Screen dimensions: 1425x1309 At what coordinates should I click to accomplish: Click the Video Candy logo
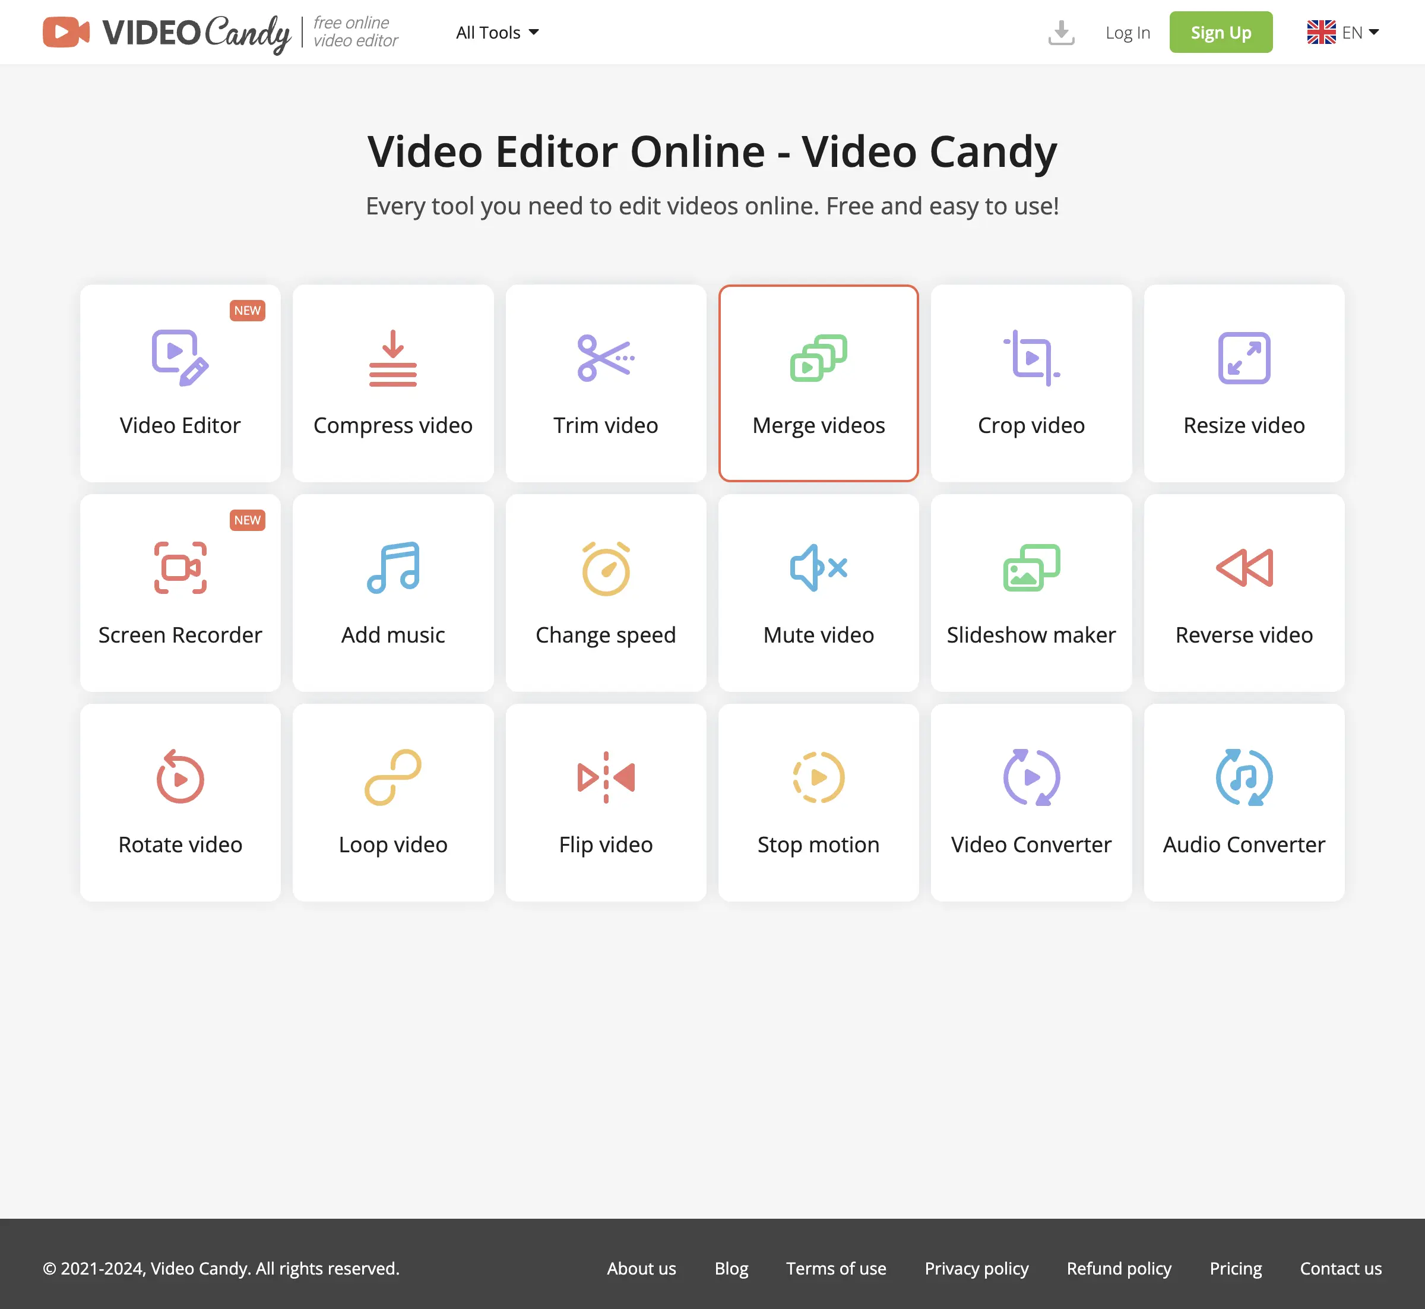[167, 33]
